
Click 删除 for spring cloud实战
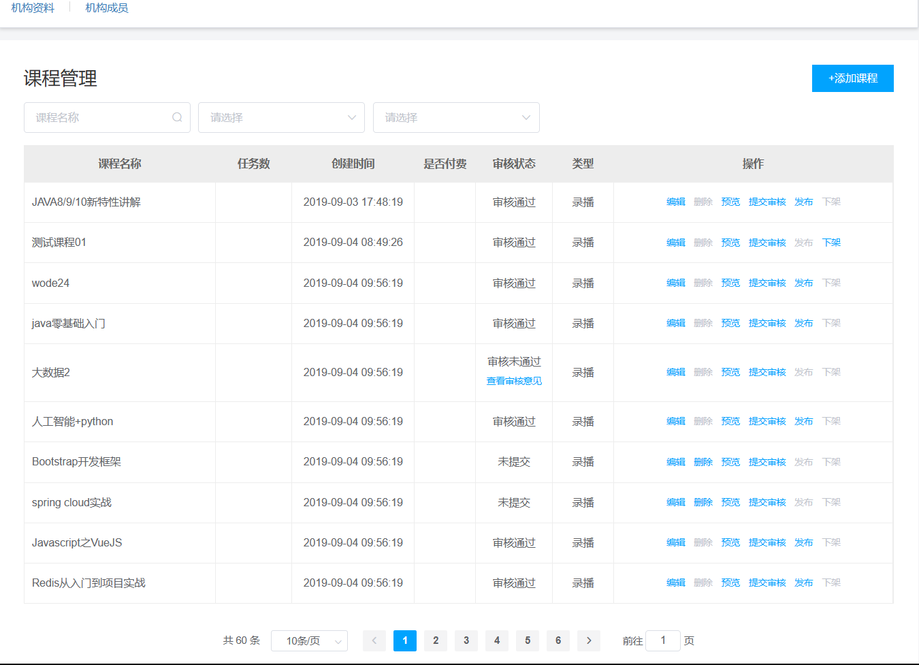tap(703, 502)
